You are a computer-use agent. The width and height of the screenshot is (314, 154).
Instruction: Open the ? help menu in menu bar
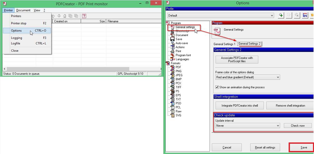pos(44,10)
